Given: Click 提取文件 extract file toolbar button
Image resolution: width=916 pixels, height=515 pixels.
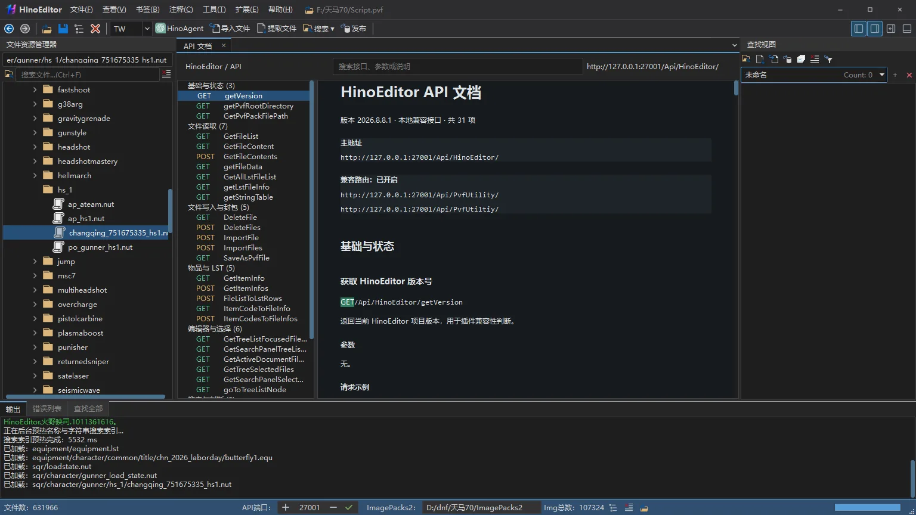Looking at the screenshot, I should pos(277,29).
